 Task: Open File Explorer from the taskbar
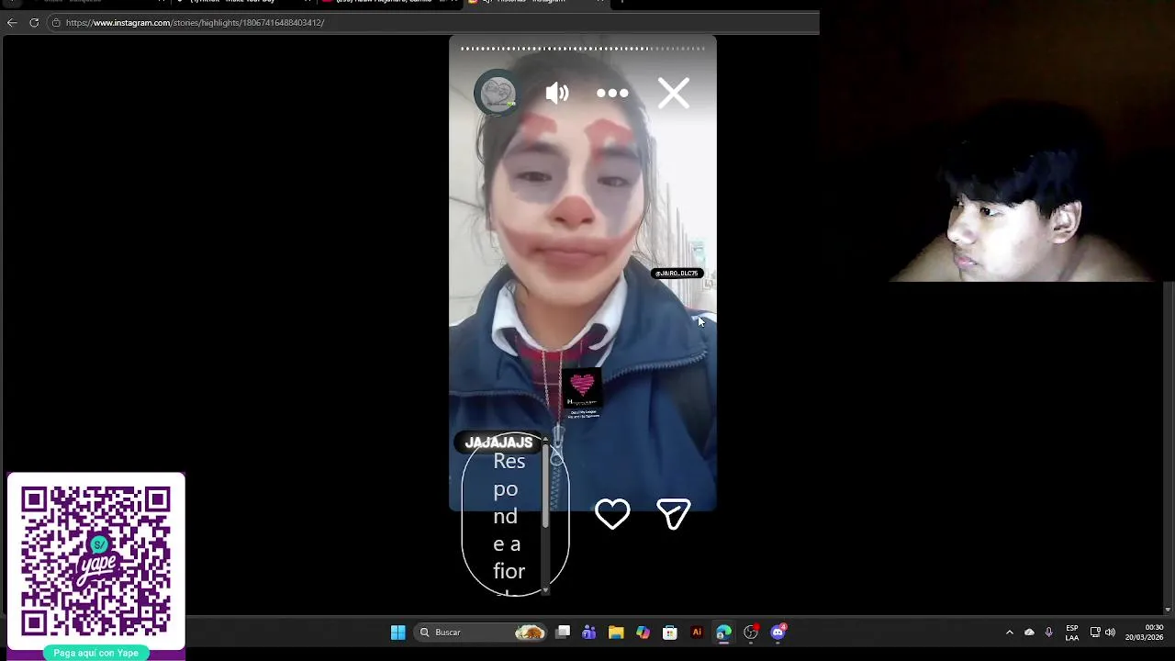(x=616, y=632)
